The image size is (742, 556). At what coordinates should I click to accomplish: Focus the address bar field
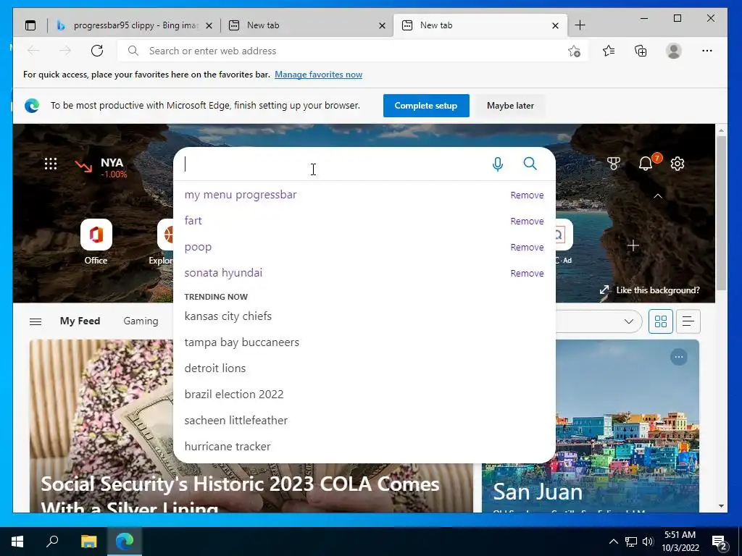tap(353, 51)
